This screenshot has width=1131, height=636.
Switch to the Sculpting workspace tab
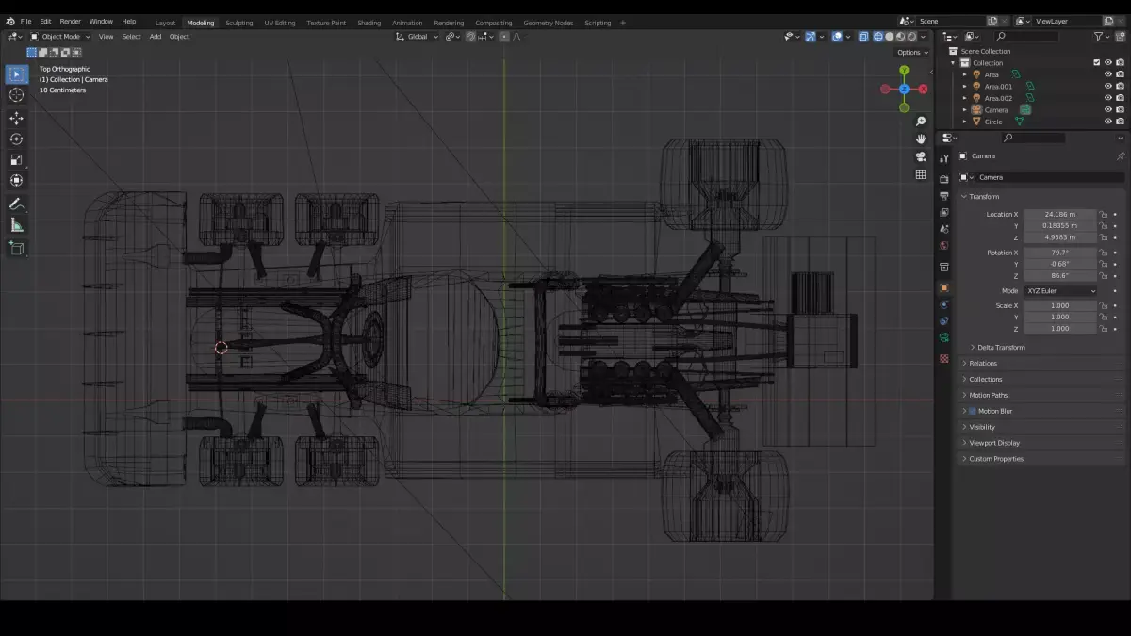point(239,23)
